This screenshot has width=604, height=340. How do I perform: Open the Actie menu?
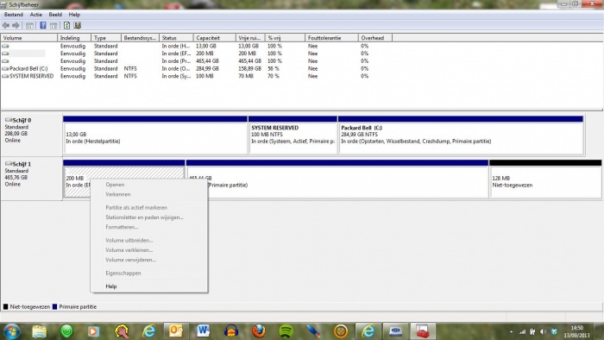36,15
